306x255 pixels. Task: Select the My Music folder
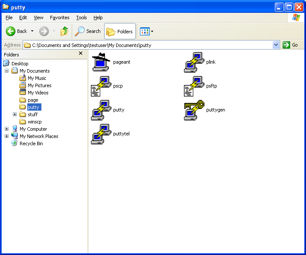(x=37, y=78)
